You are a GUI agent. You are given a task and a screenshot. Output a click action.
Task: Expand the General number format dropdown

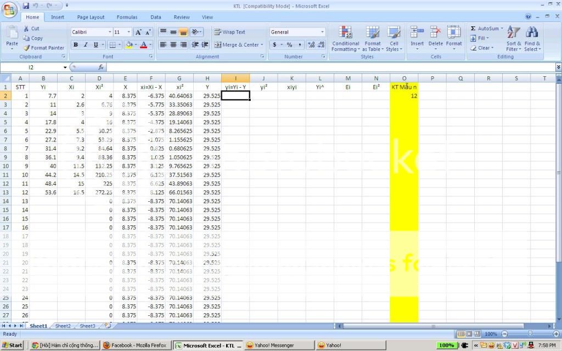coord(322,32)
